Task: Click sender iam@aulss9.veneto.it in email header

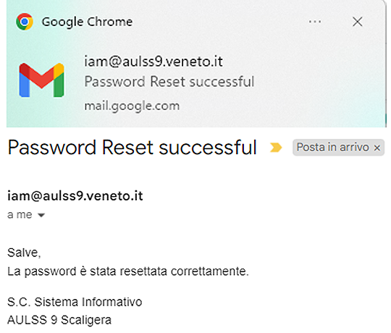Action: 75,195
